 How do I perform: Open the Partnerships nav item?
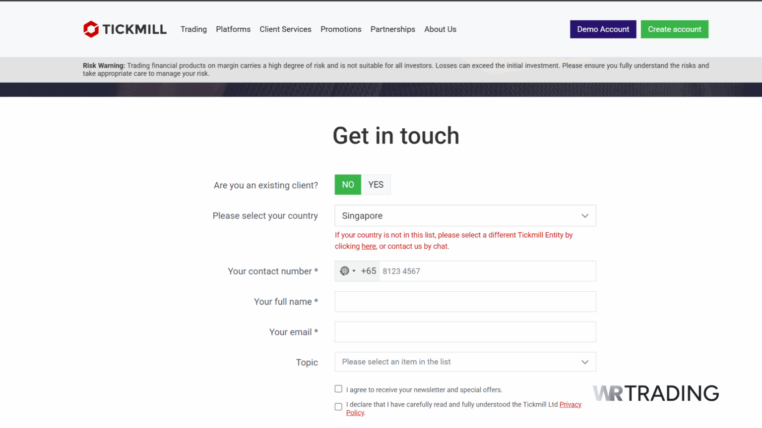392,29
